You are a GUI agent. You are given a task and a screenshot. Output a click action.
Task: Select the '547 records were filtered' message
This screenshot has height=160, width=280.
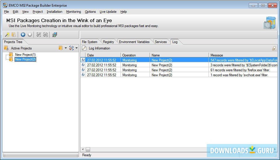[x=244, y=60]
